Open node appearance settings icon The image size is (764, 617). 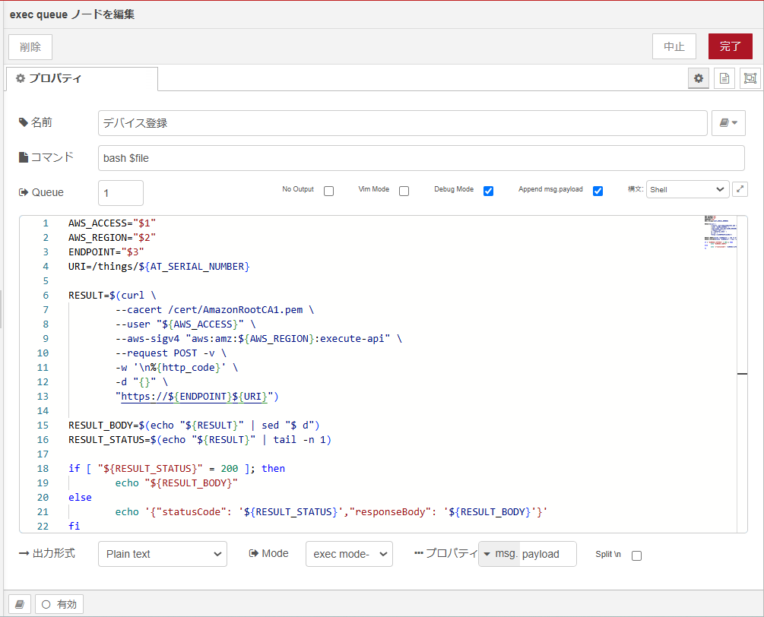[750, 78]
